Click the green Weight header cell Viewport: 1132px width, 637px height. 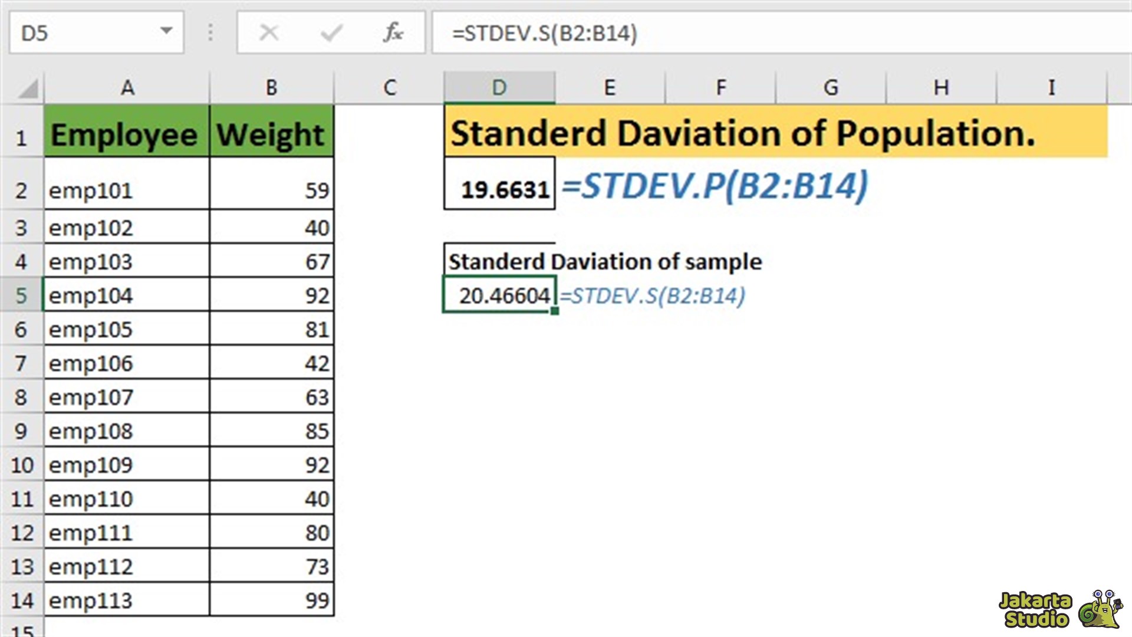point(271,134)
